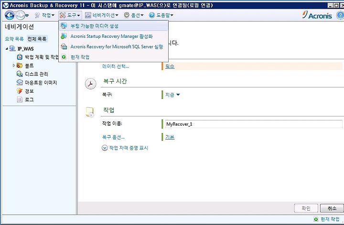The width and height of the screenshot is (344, 225).
Task: Open 로그 in the navigation tree
Action: [29, 99]
